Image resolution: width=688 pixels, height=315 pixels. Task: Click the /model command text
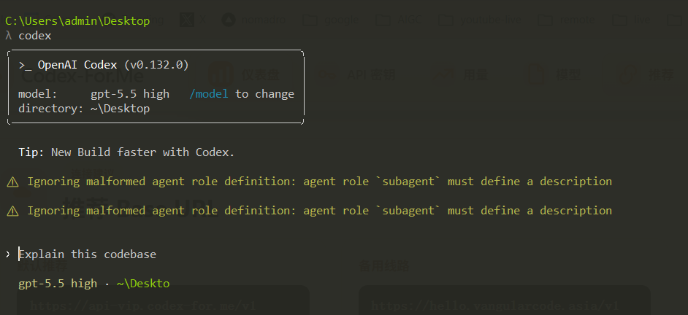coord(208,94)
